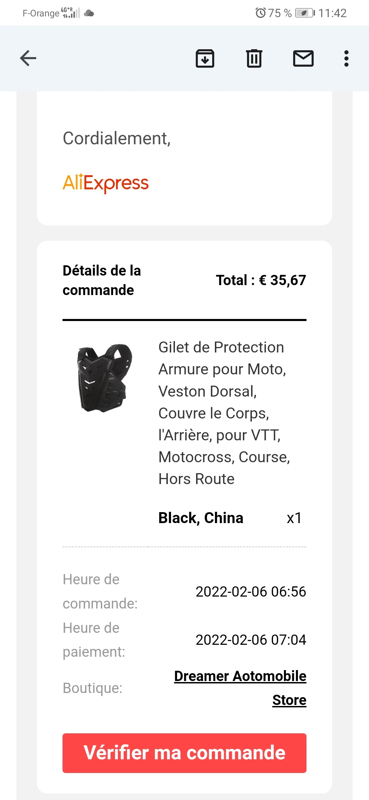This screenshot has width=369, height=800.
Task: Tap the back arrow icon
Action: coord(28,58)
